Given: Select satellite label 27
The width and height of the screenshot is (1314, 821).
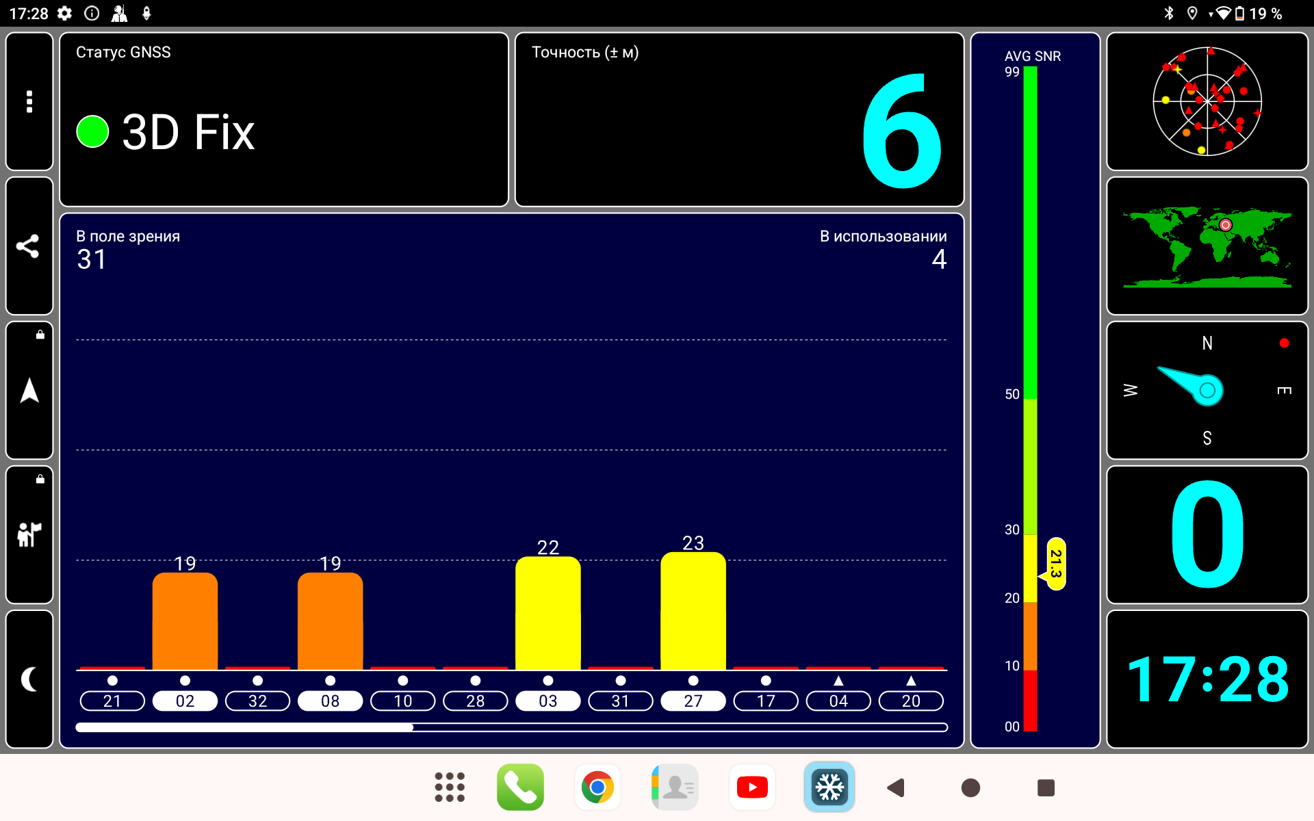Looking at the screenshot, I should tap(693, 701).
